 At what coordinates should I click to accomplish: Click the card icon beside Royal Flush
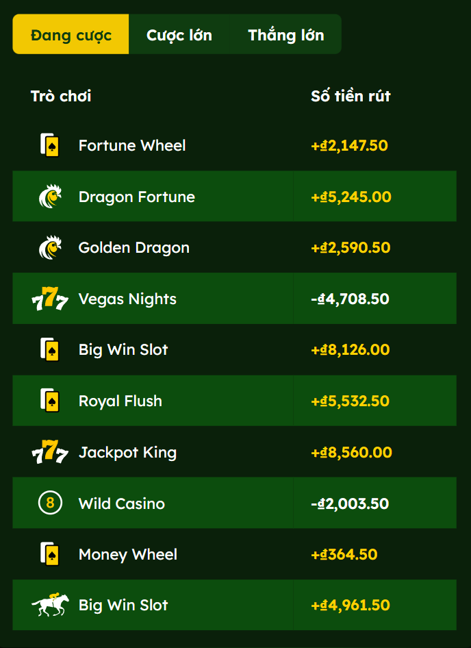click(x=50, y=401)
